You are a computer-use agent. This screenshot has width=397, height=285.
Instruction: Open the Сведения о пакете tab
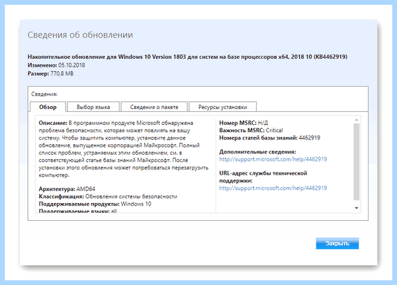point(154,107)
